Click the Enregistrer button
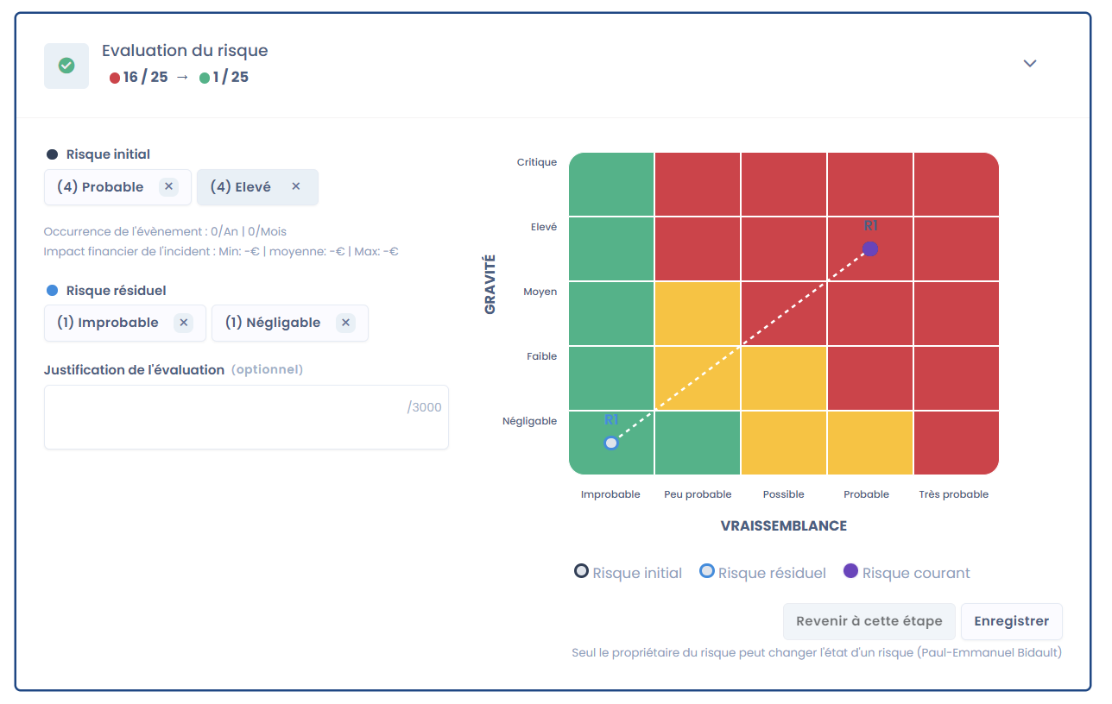The image size is (1112, 704). pos(1011,621)
